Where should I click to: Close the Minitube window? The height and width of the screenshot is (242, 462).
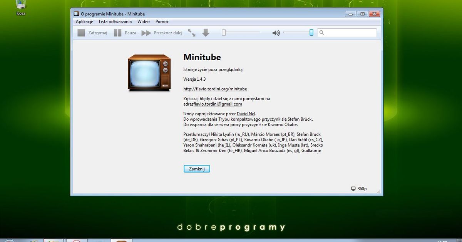375,14
